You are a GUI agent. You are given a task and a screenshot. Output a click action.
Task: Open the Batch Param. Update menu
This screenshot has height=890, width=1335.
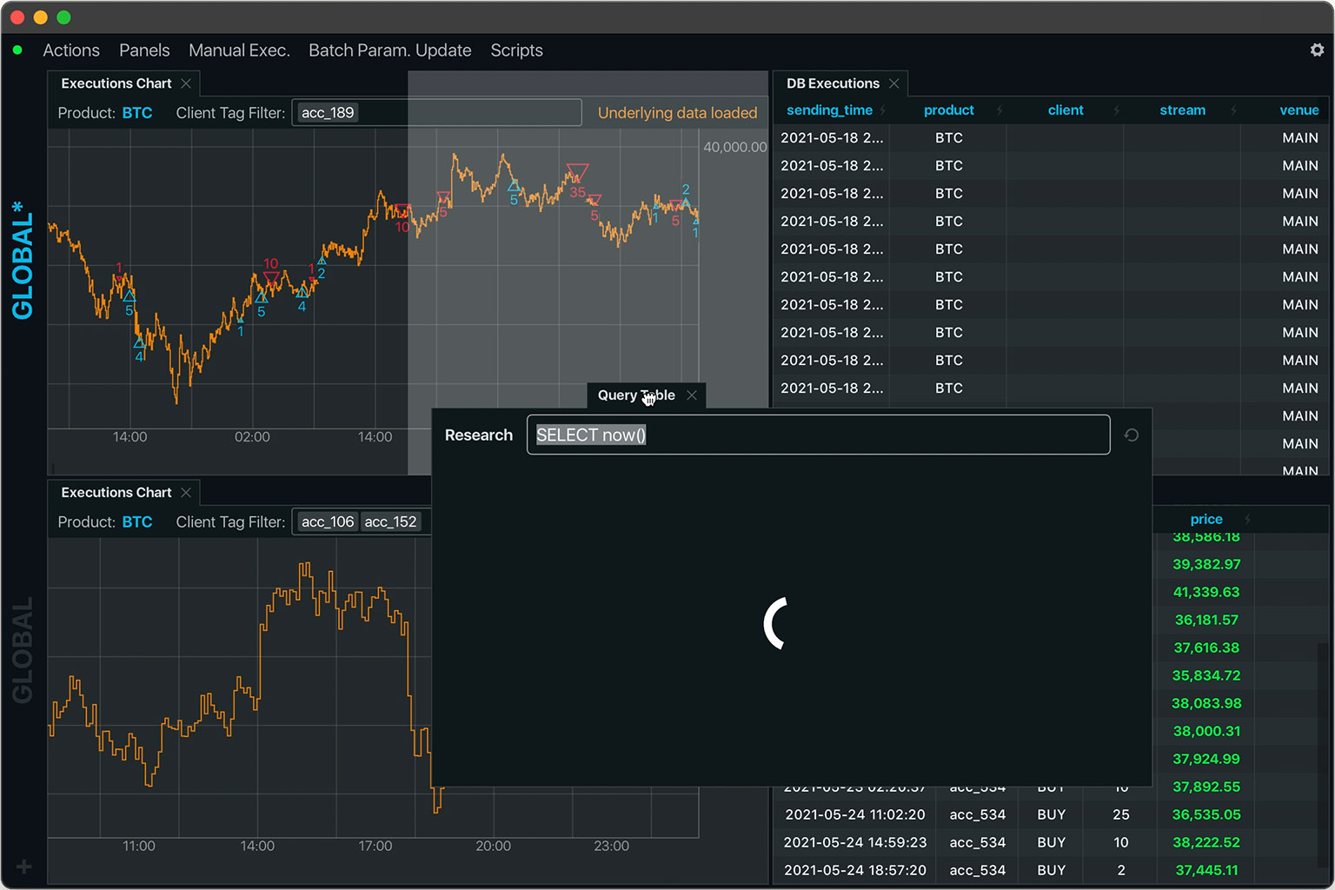tap(390, 50)
